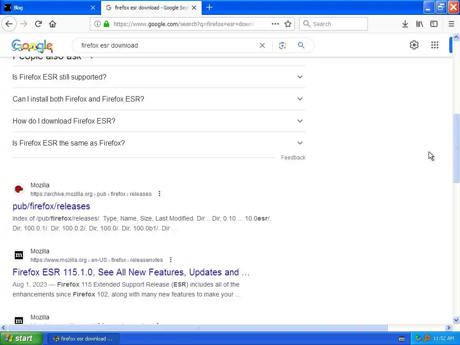Click the URL in the address bar
Image resolution: width=460 pixels, height=345 pixels.
pos(184,24)
